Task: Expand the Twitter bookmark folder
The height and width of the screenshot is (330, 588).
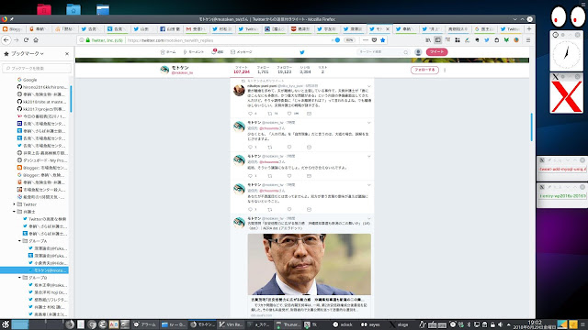Action: 15,204
